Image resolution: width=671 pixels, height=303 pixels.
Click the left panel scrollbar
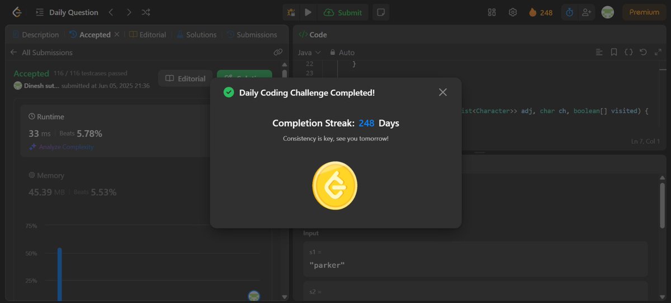click(284, 74)
